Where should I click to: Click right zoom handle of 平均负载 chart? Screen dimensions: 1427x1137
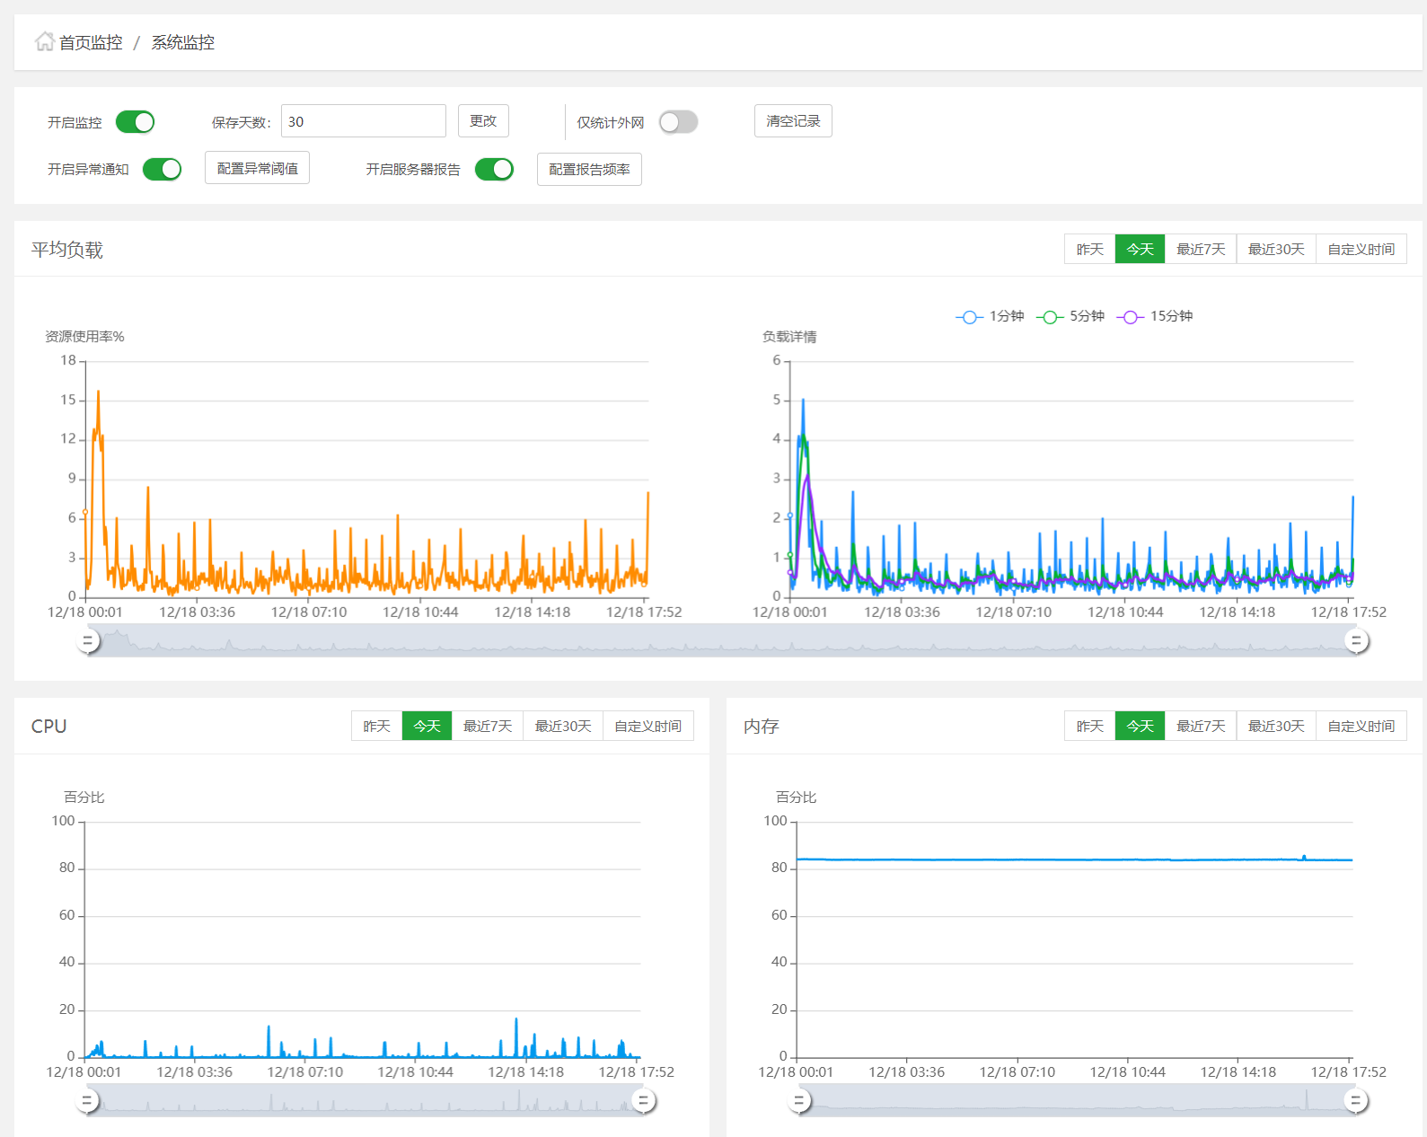pos(1356,641)
